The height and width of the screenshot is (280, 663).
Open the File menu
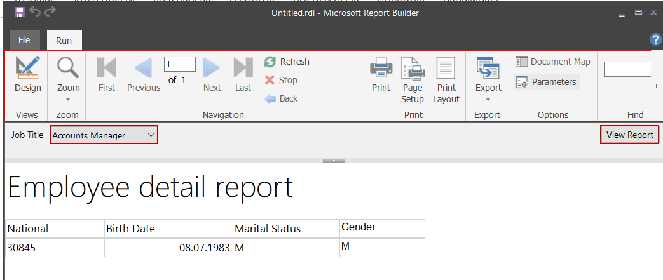tap(24, 40)
